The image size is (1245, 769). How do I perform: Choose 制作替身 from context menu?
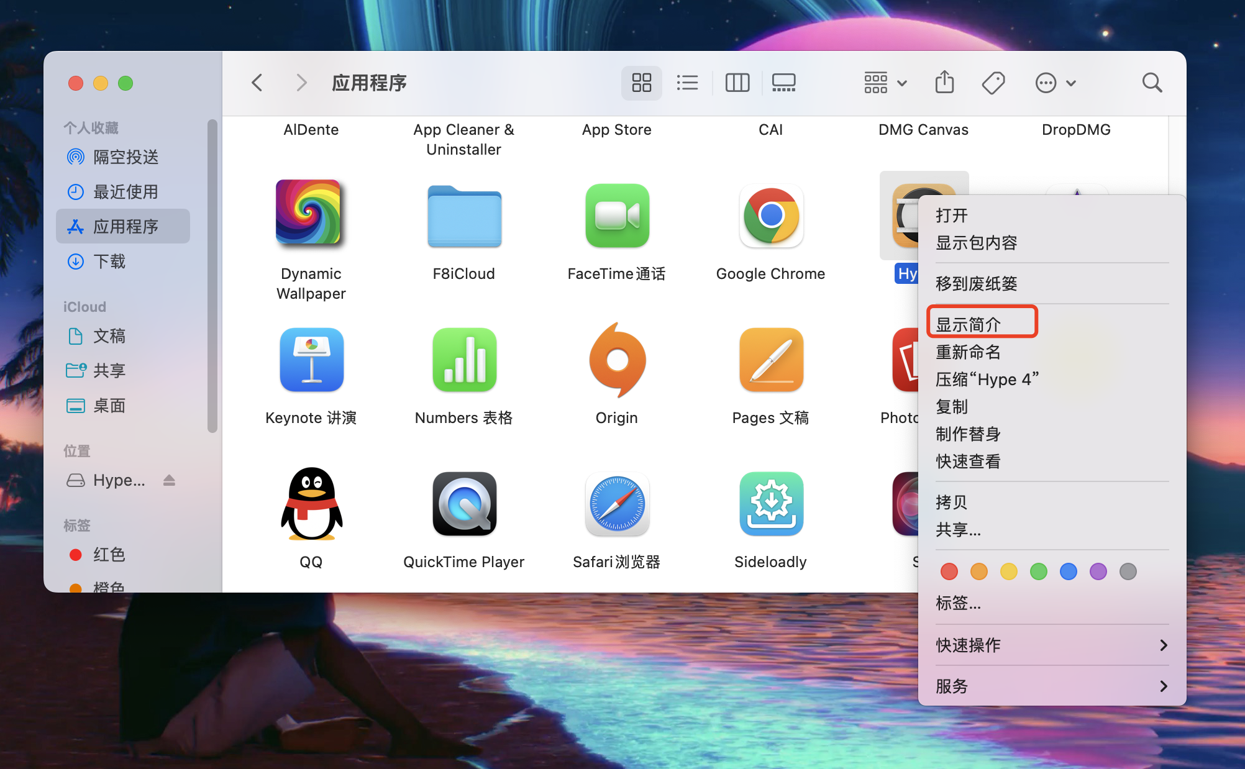(x=1052, y=434)
